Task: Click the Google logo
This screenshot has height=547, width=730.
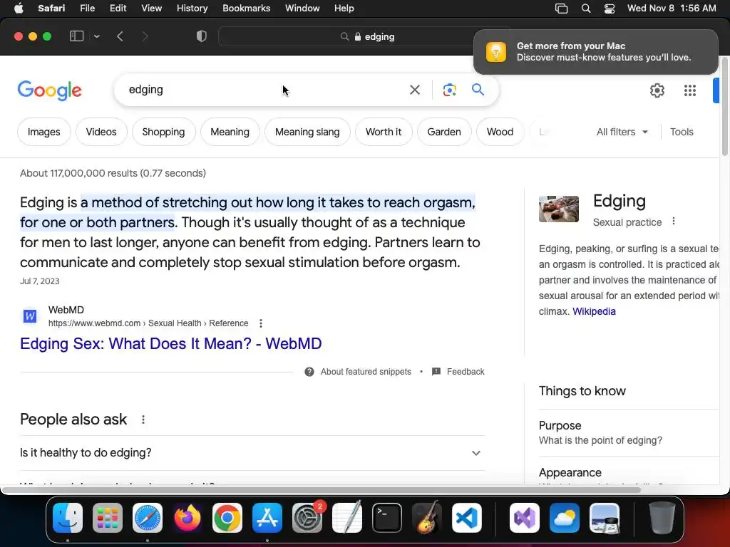Action: click(x=50, y=90)
